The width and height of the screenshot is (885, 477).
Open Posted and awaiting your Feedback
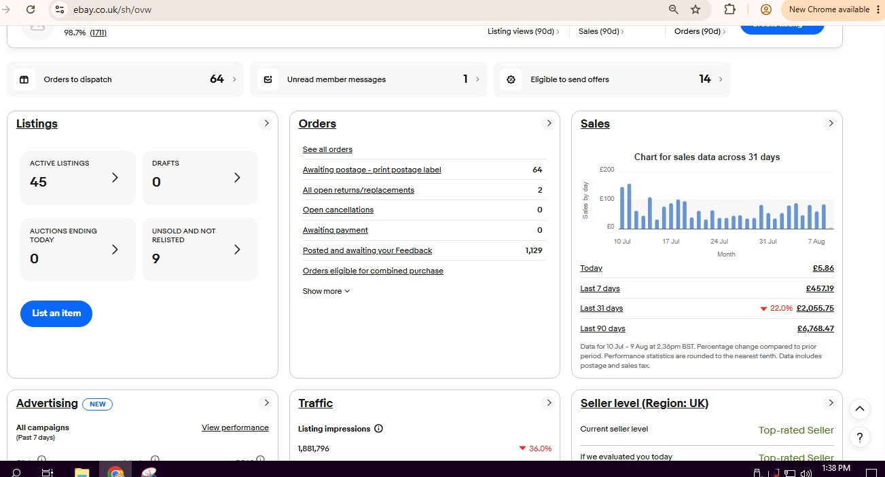[367, 250]
